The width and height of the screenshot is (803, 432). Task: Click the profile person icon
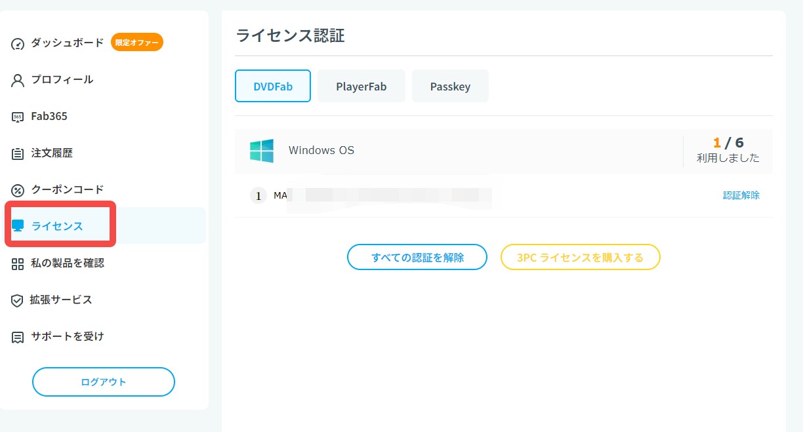[x=18, y=81]
